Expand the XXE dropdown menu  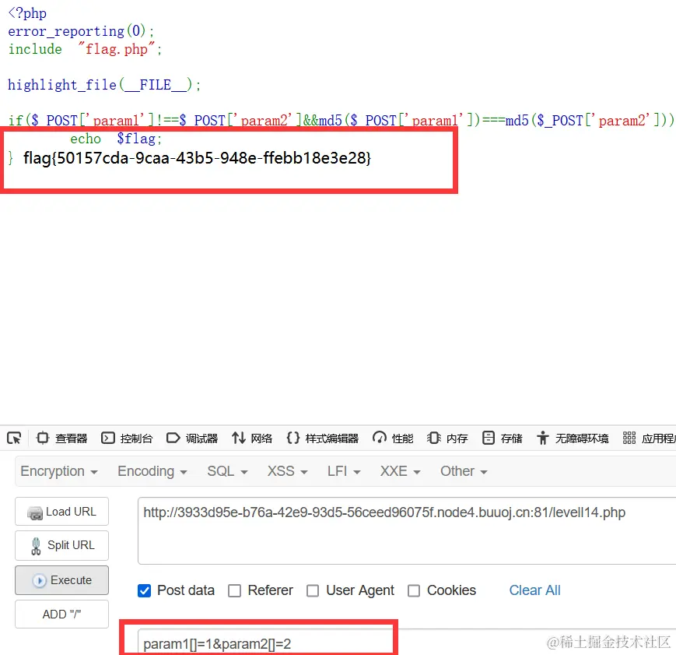point(400,471)
